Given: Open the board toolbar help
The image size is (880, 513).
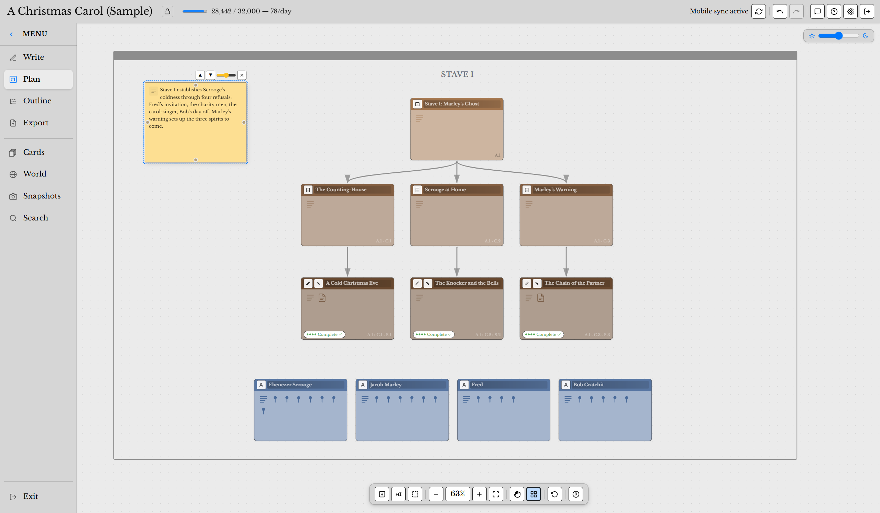Looking at the screenshot, I should pos(576,494).
